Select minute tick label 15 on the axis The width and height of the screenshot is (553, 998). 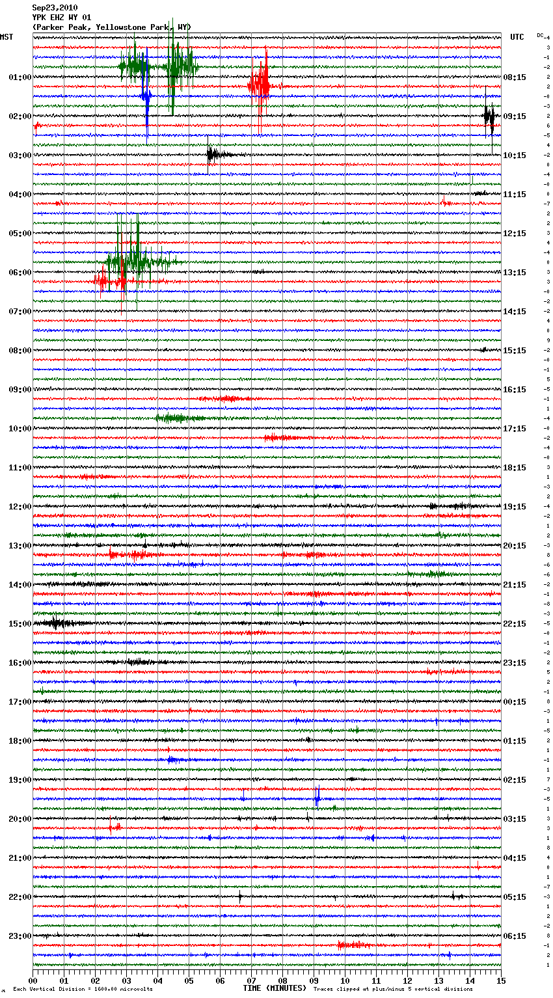501,980
